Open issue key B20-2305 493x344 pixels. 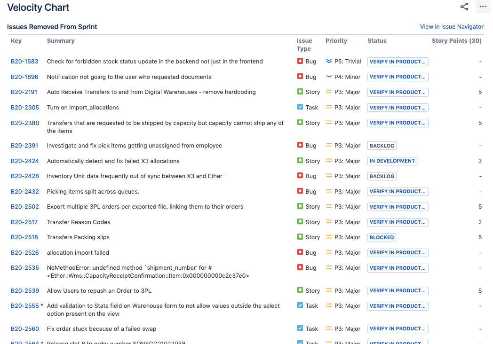pyautogui.click(x=25, y=107)
